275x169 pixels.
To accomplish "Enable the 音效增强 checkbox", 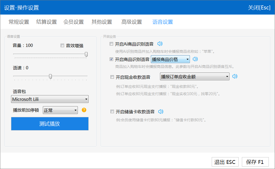I will coord(62,46).
